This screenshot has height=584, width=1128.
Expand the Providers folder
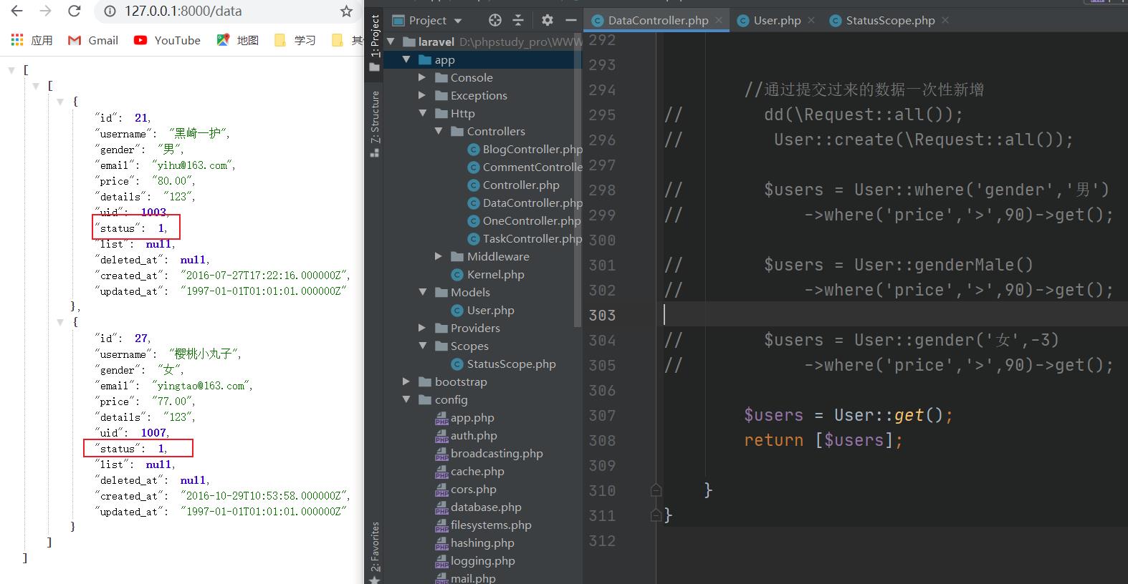pyautogui.click(x=422, y=328)
